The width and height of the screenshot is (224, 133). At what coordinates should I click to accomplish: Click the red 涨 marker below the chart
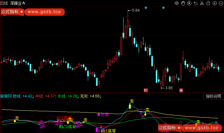[x=181, y=90]
